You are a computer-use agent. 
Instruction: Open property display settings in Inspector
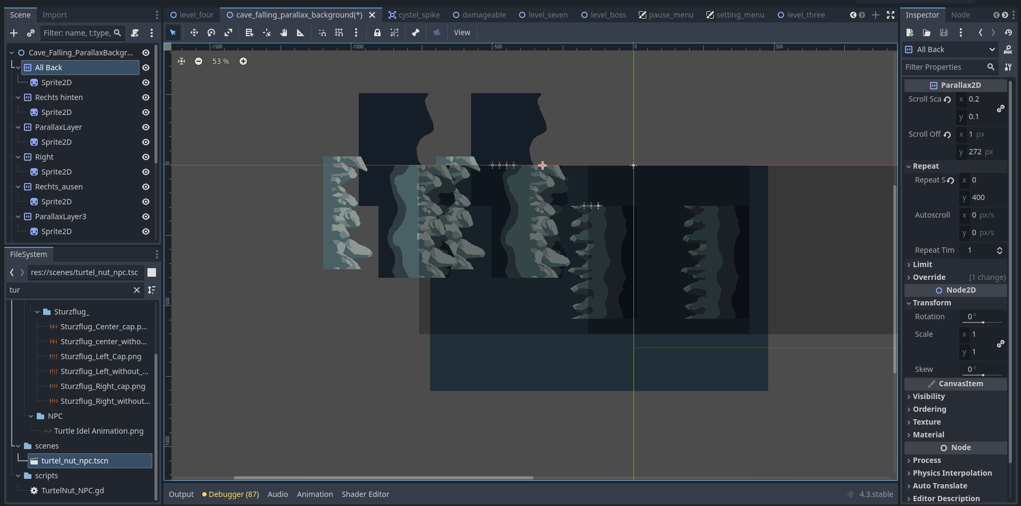coord(1008,67)
